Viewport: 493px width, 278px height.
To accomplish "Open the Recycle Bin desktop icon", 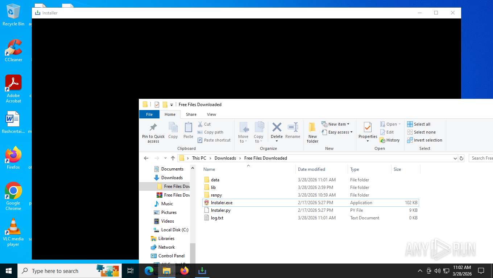I will click(13, 15).
